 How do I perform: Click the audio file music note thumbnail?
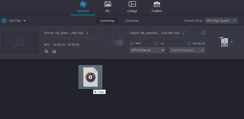(x=20, y=42)
